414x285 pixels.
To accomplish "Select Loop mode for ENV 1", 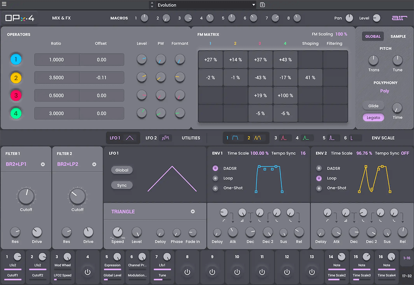I will tap(216, 178).
